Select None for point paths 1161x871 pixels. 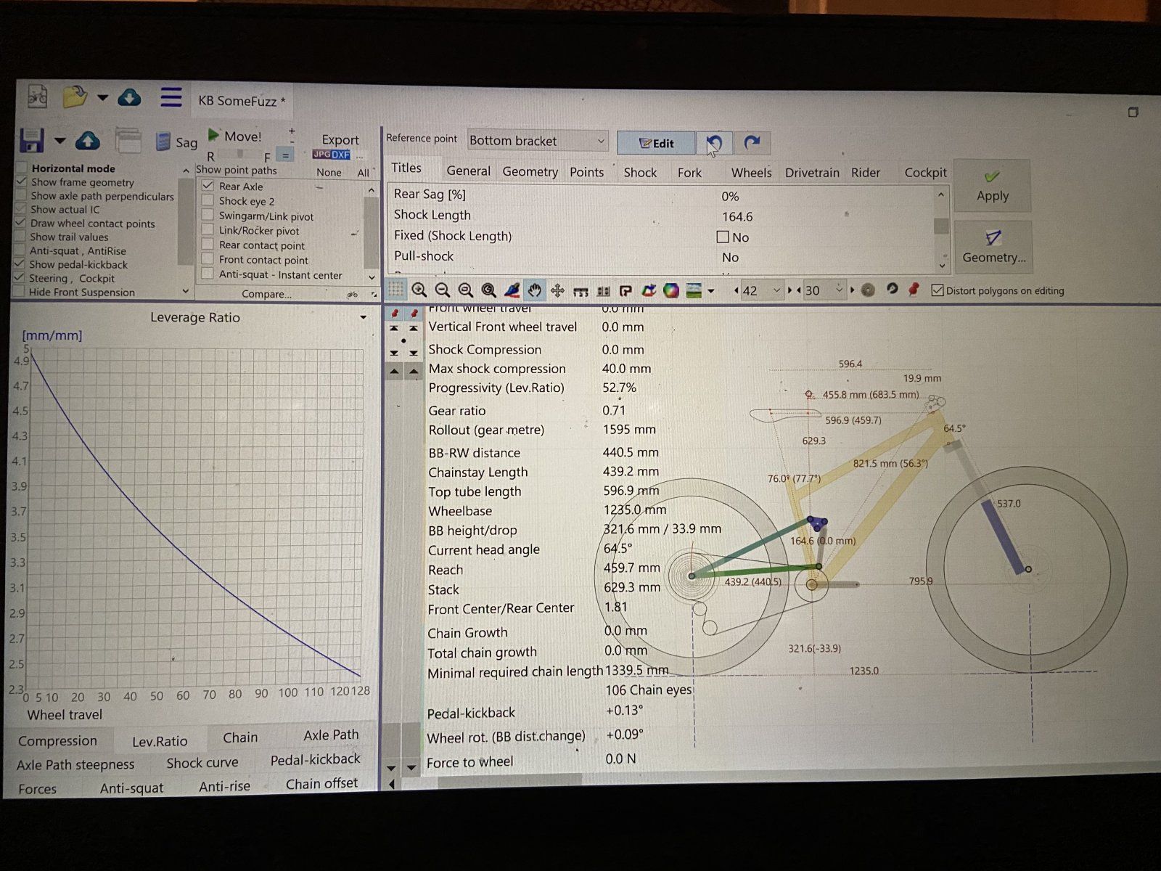pyautogui.click(x=329, y=172)
